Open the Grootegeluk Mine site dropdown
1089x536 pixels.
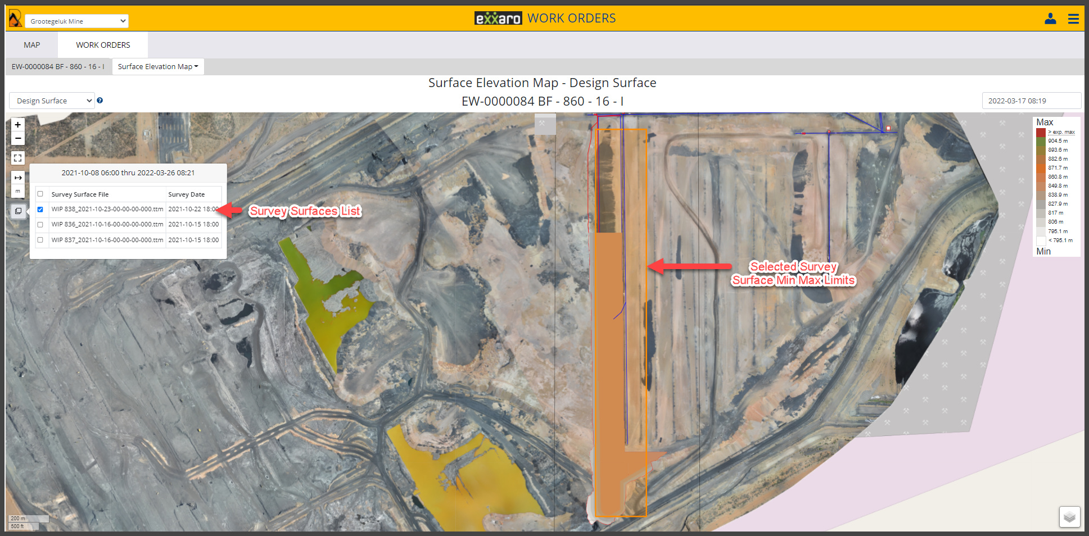(77, 21)
